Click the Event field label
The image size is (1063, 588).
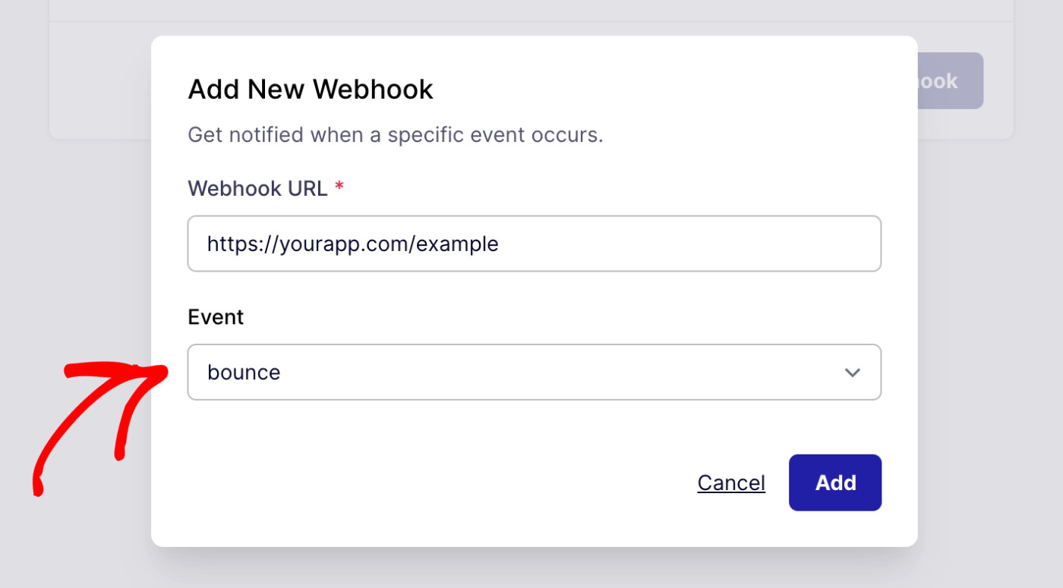point(216,317)
